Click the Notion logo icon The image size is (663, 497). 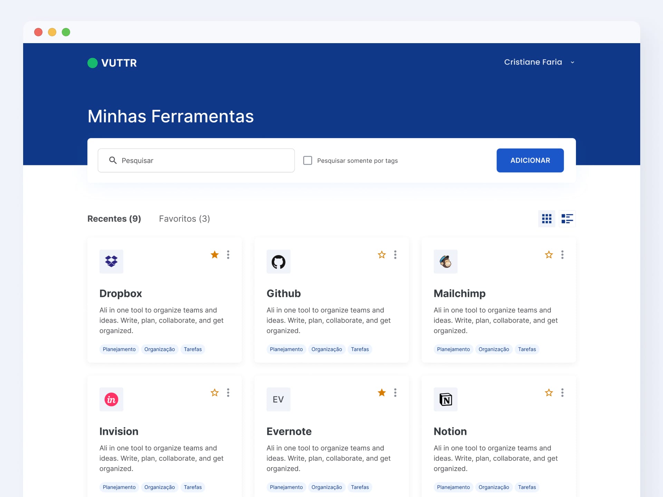(445, 399)
